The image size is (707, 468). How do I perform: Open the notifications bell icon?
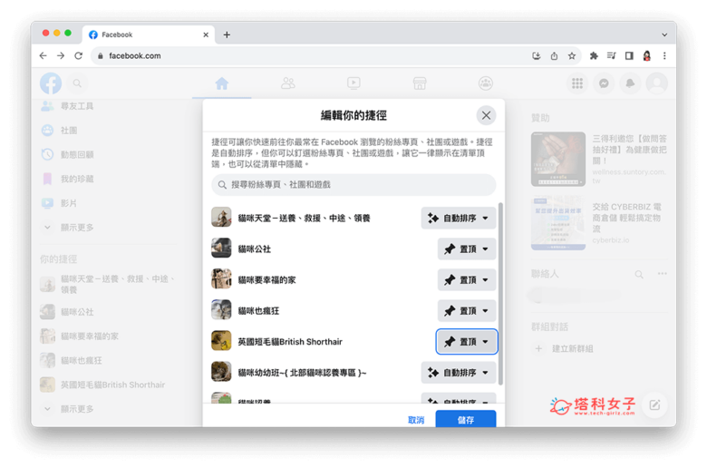630,83
